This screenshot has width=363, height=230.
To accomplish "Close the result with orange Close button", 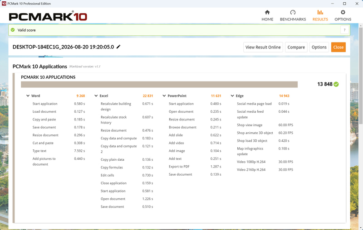I will point(338,47).
